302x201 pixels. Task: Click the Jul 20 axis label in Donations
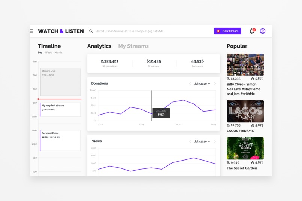point(178,124)
